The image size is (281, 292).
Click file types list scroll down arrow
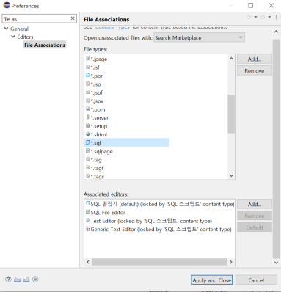[x=231, y=175]
